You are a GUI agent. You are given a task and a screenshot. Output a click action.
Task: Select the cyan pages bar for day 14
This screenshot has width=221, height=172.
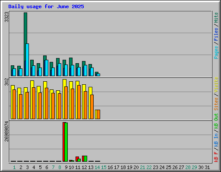click(x=98, y=75)
